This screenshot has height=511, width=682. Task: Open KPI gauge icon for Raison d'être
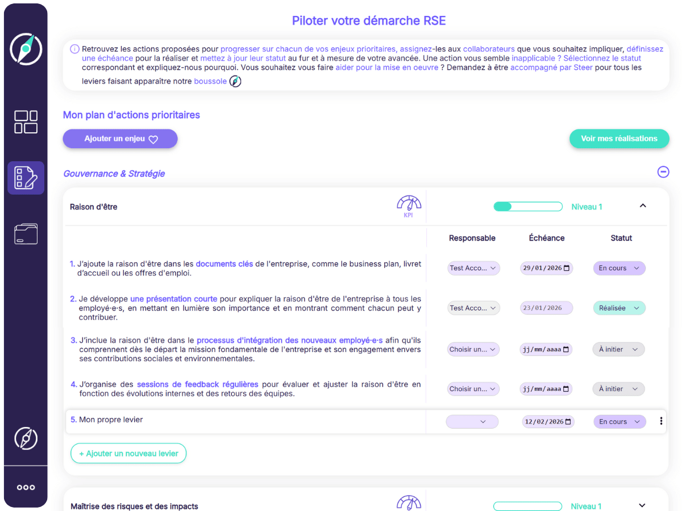[409, 206]
